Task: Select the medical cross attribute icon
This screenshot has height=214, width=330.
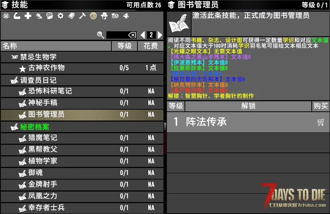Action: click(28, 16)
